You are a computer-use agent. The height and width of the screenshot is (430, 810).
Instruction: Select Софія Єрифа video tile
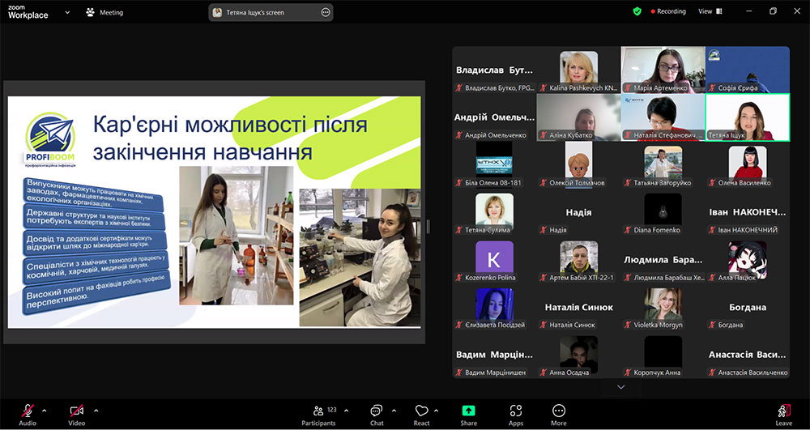[748, 70]
